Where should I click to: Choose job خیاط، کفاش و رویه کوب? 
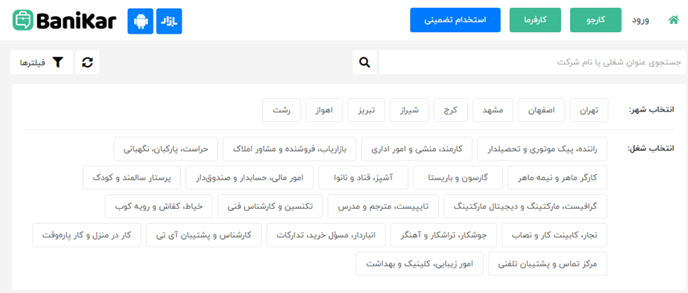pyautogui.click(x=158, y=206)
